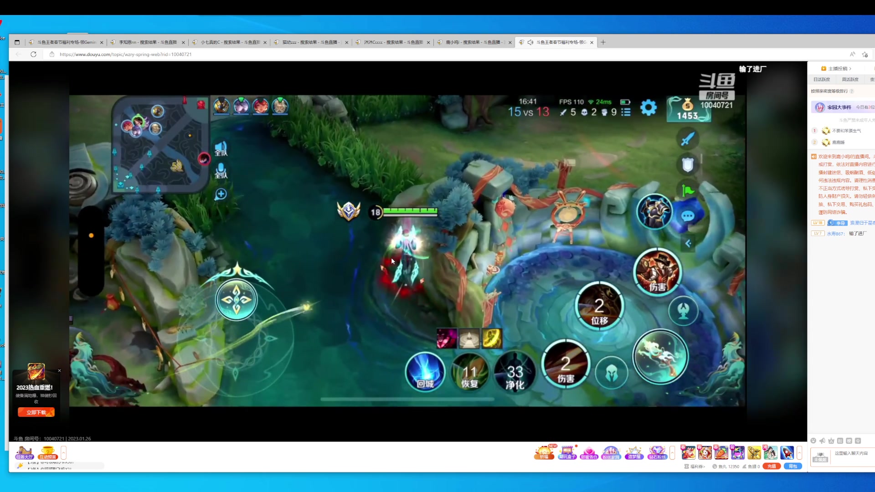This screenshot has width=875, height=492.
Task: Tap the pink equipment item icon
Action: point(447,338)
